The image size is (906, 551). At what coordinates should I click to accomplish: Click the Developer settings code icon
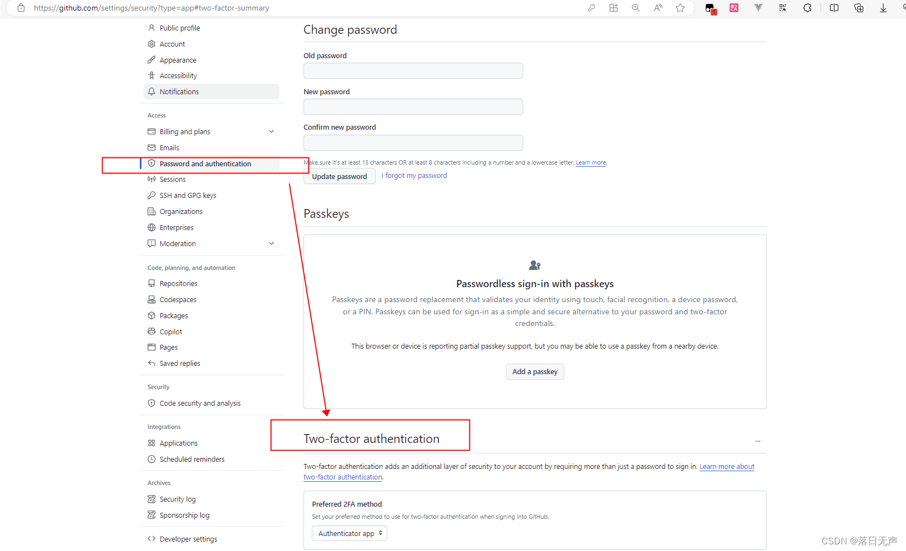click(x=151, y=539)
